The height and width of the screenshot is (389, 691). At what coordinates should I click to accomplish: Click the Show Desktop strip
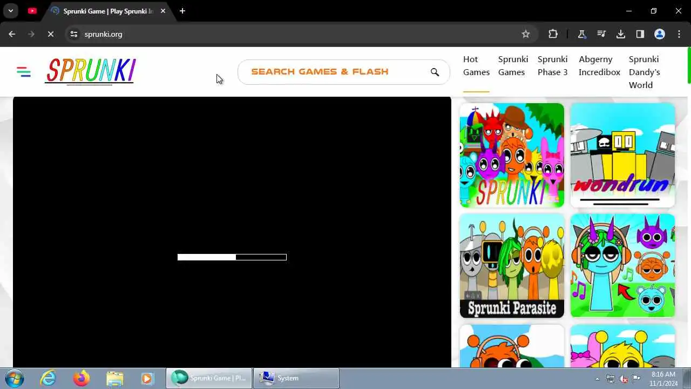coord(687,378)
